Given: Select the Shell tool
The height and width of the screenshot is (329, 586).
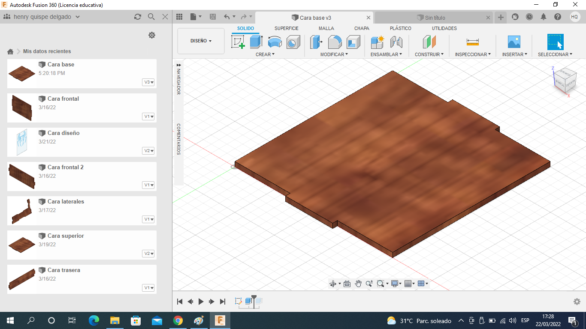Looking at the screenshot, I should coord(353,42).
